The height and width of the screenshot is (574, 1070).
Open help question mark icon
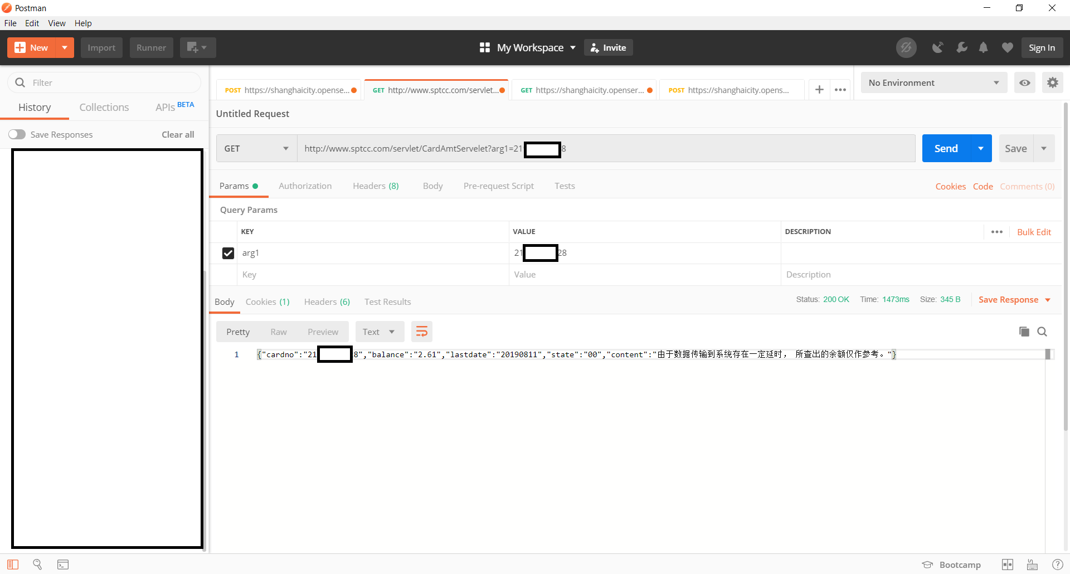pyautogui.click(x=1057, y=565)
